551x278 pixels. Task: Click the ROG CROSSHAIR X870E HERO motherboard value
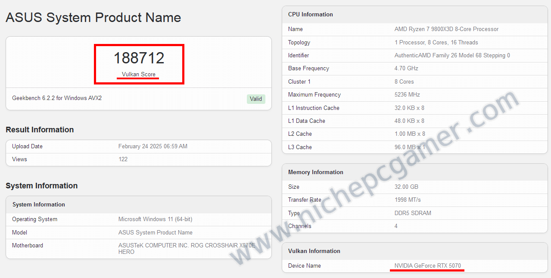tap(187, 248)
